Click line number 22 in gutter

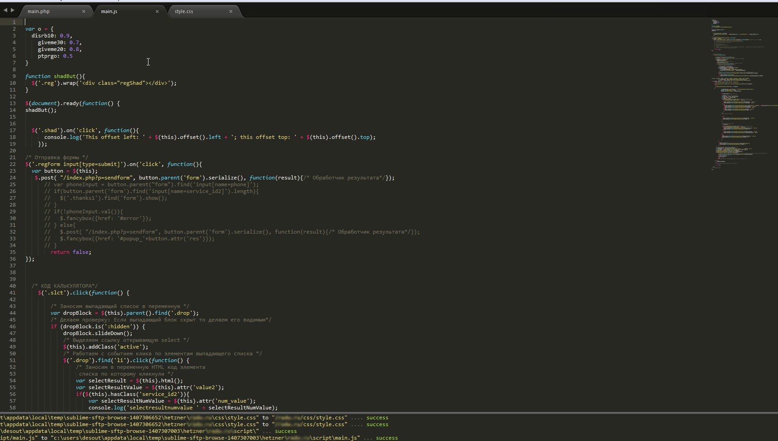(13, 164)
